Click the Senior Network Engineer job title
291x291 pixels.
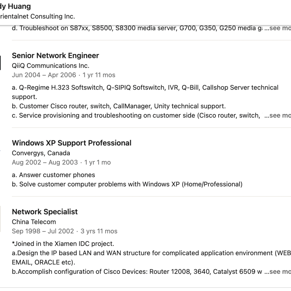[x=55, y=55]
